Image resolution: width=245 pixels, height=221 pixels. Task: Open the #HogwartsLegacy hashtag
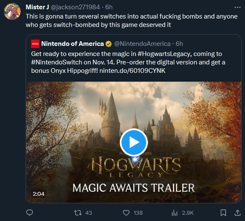click(x=164, y=54)
